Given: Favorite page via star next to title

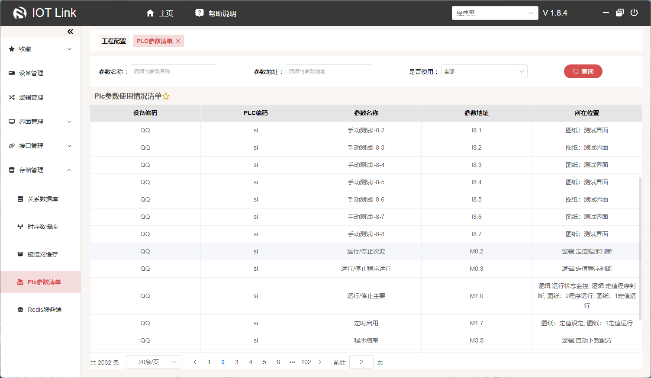Looking at the screenshot, I should 166,96.
